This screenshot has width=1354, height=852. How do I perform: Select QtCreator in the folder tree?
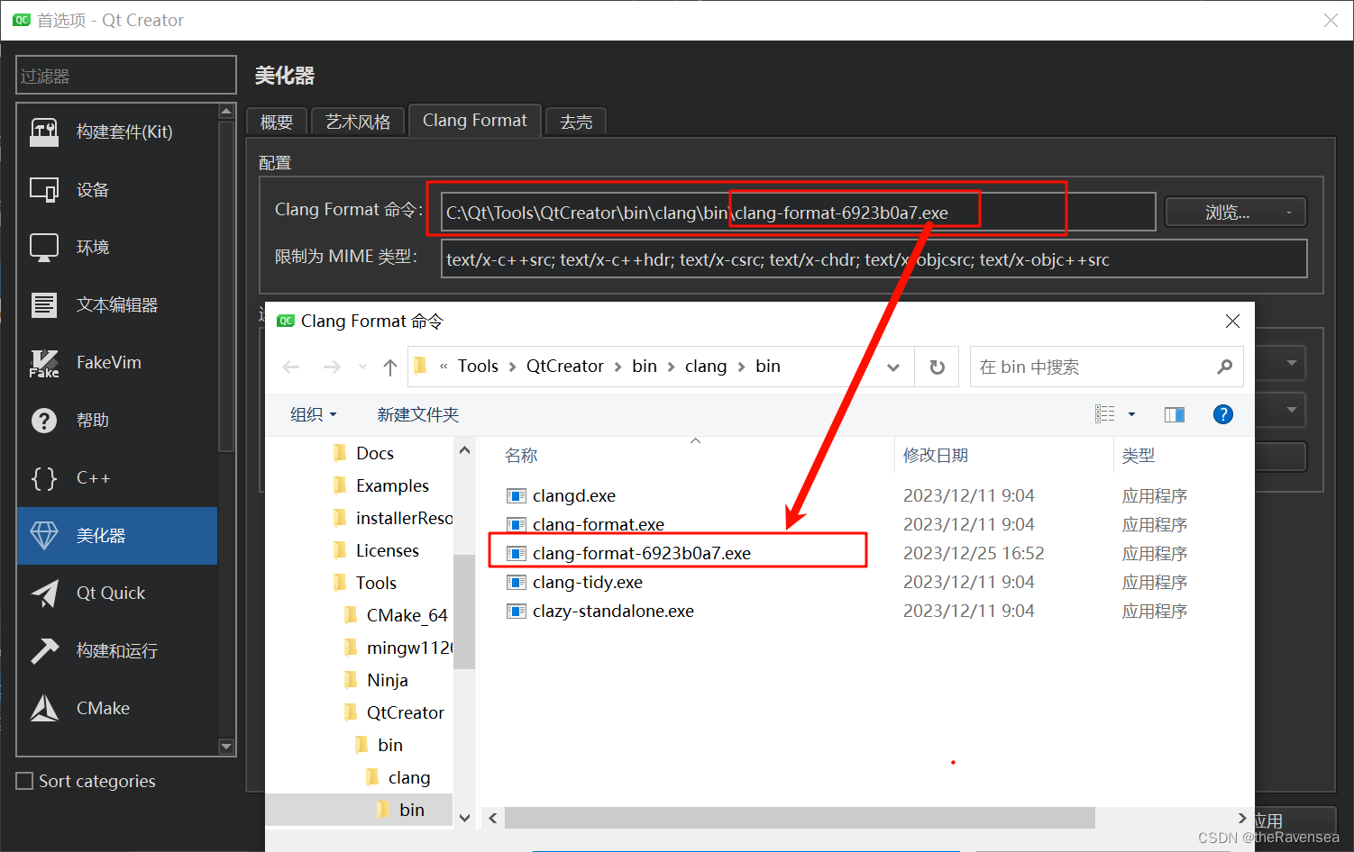click(x=406, y=712)
